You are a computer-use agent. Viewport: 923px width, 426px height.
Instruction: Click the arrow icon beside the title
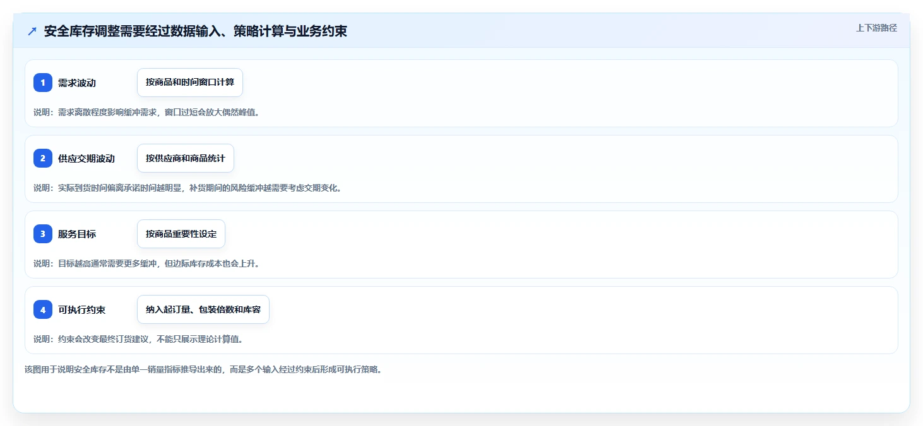(x=32, y=31)
